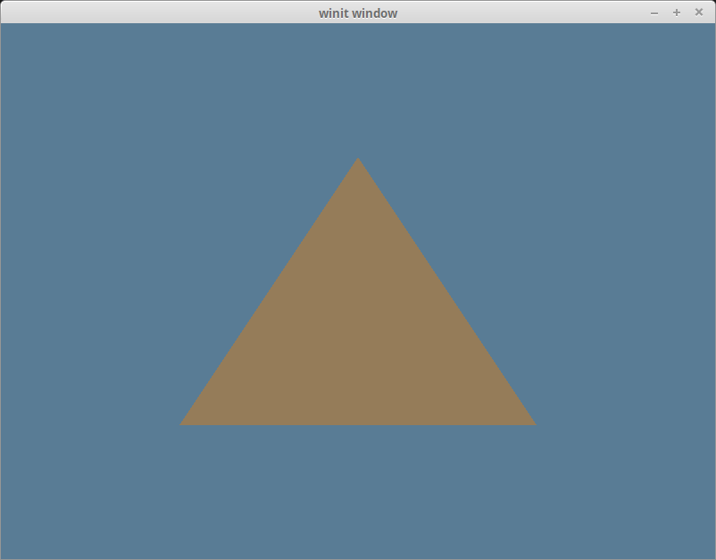Click the 'winit window' title text
This screenshot has height=560, width=716.
tap(358, 13)
